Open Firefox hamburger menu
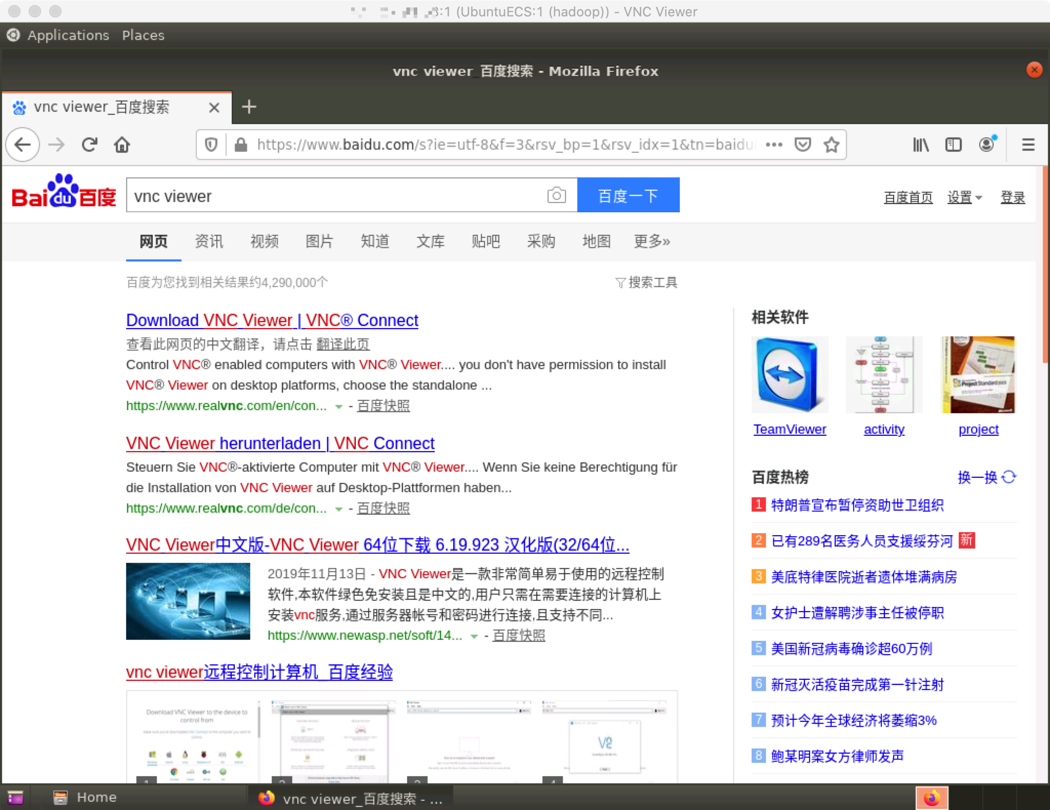1050x810 pixels. point(1028,145)
